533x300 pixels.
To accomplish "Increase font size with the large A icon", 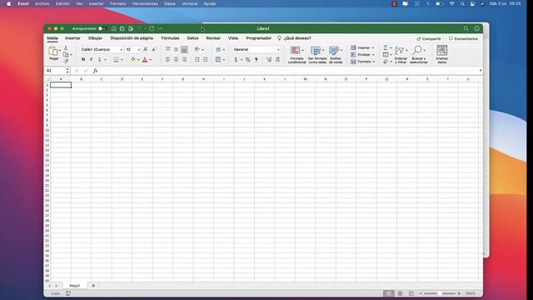I will tap(146, 49).
